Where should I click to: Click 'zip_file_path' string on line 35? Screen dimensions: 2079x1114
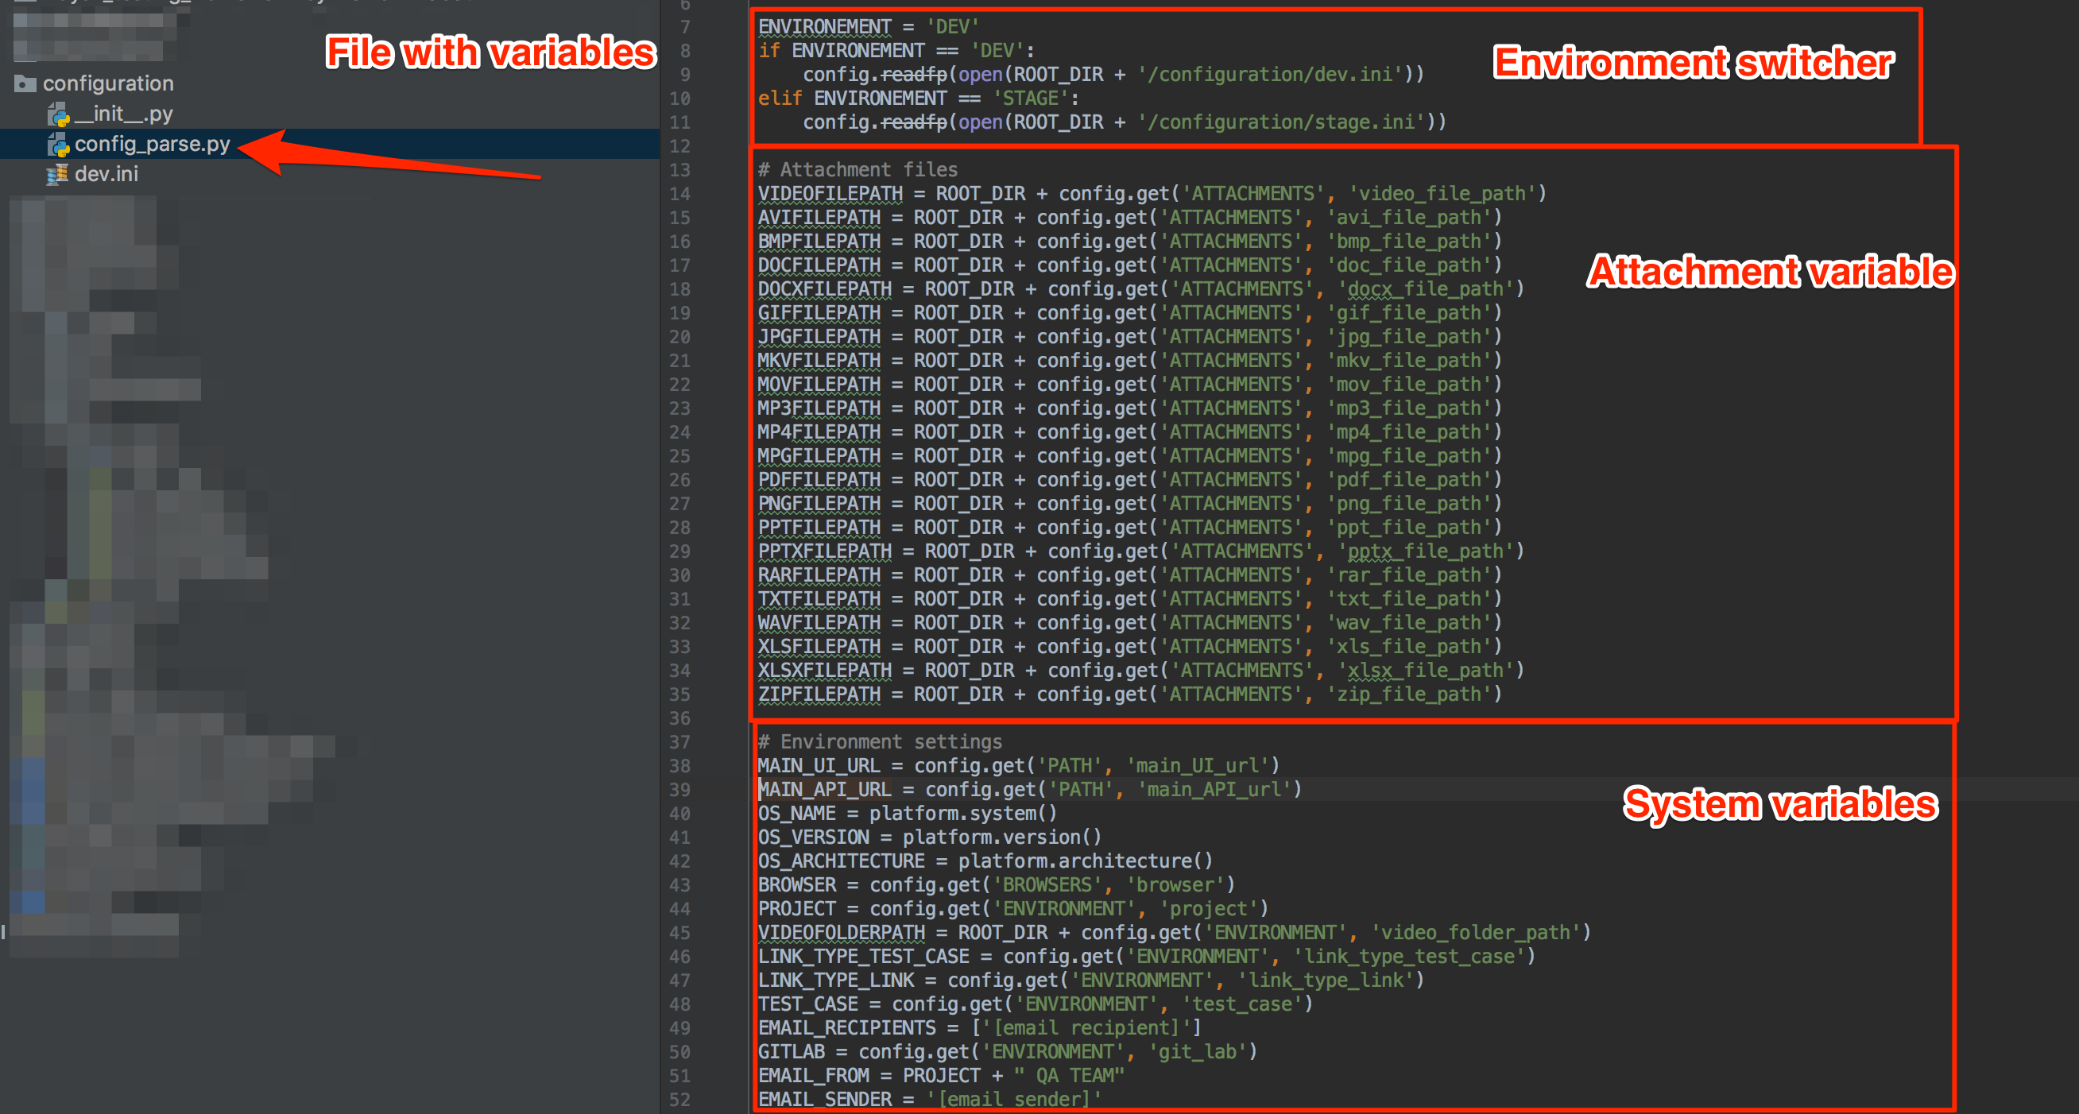click(1410, 694)
